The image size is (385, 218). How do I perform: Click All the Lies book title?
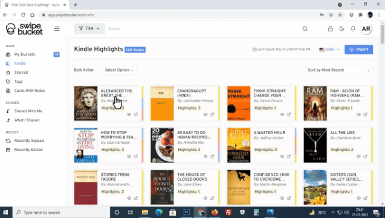342,133
